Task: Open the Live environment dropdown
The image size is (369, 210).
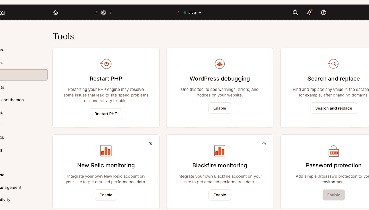Action: click(x=192, y=12)
